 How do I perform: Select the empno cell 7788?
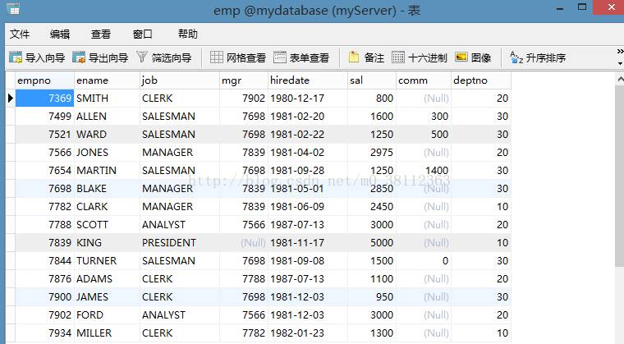click(x=44, y=225)
